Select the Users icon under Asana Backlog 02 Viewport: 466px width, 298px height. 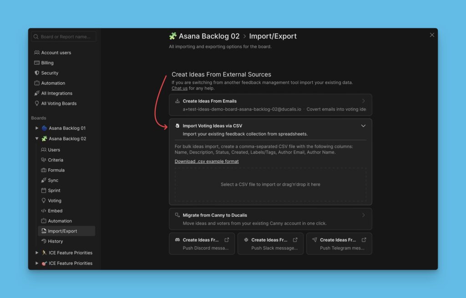43,149
